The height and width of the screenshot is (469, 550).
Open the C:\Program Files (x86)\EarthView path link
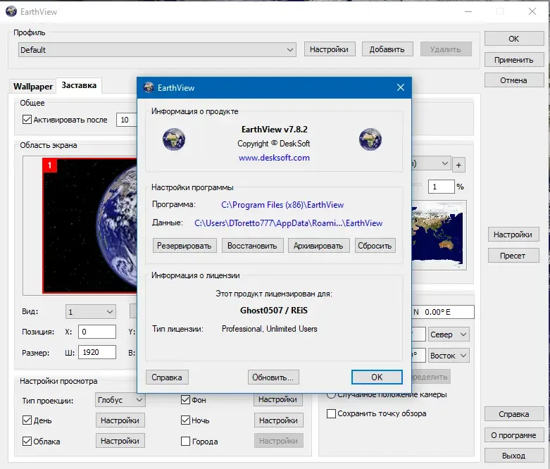point(282,205)
